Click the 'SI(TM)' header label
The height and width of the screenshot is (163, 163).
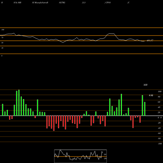62,3
